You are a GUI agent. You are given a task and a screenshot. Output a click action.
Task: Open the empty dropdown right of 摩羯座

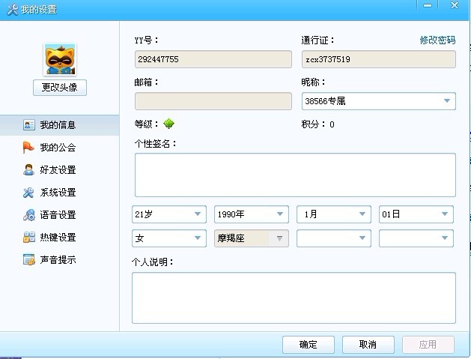[x=334, y=238]
